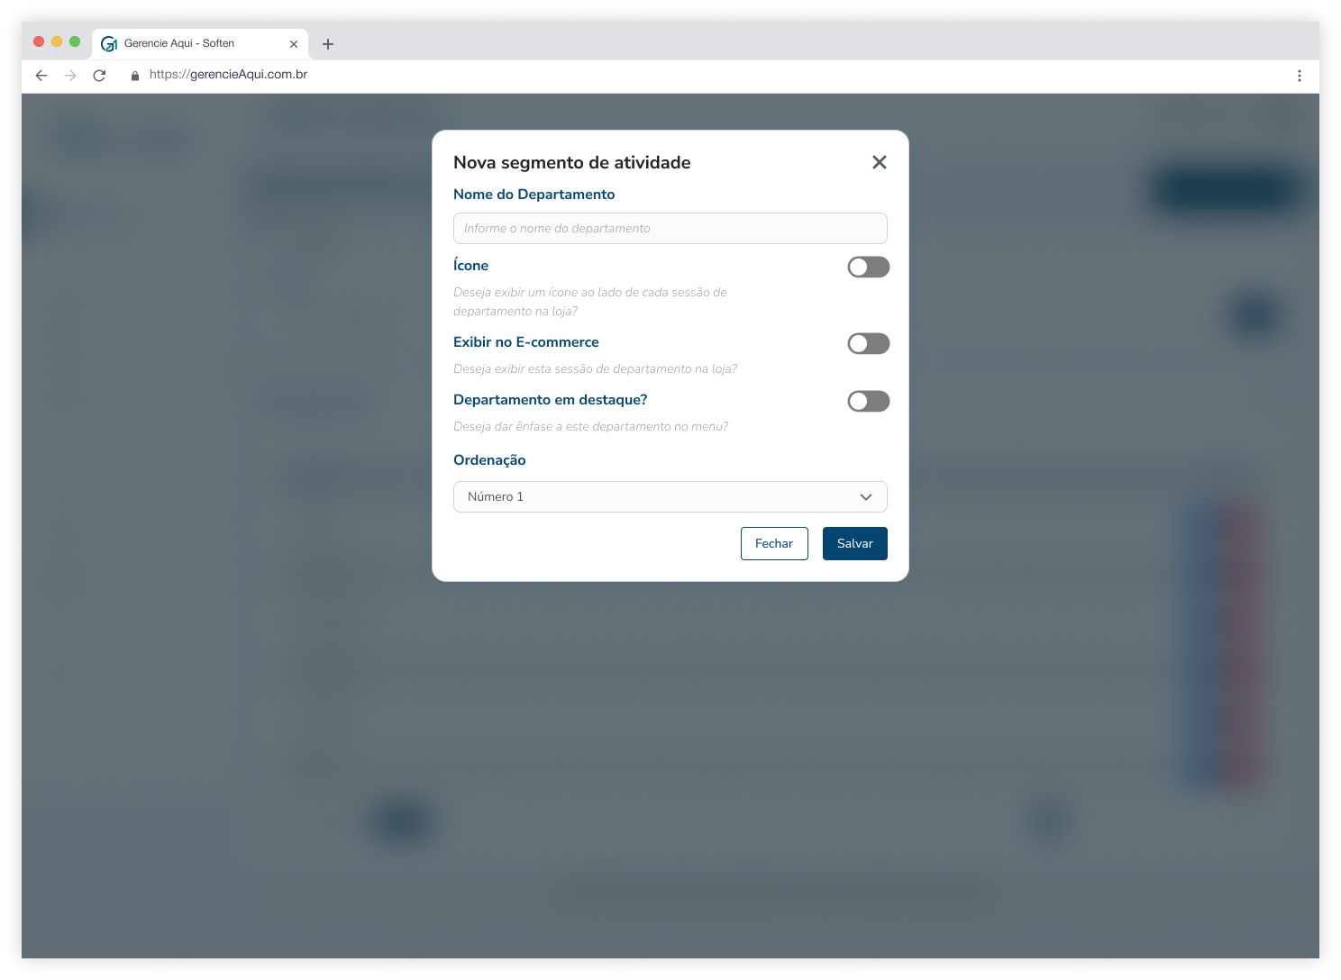Close the Gerencie Aqui - Soften tab
1341x980 pixels.
(294, 44)
